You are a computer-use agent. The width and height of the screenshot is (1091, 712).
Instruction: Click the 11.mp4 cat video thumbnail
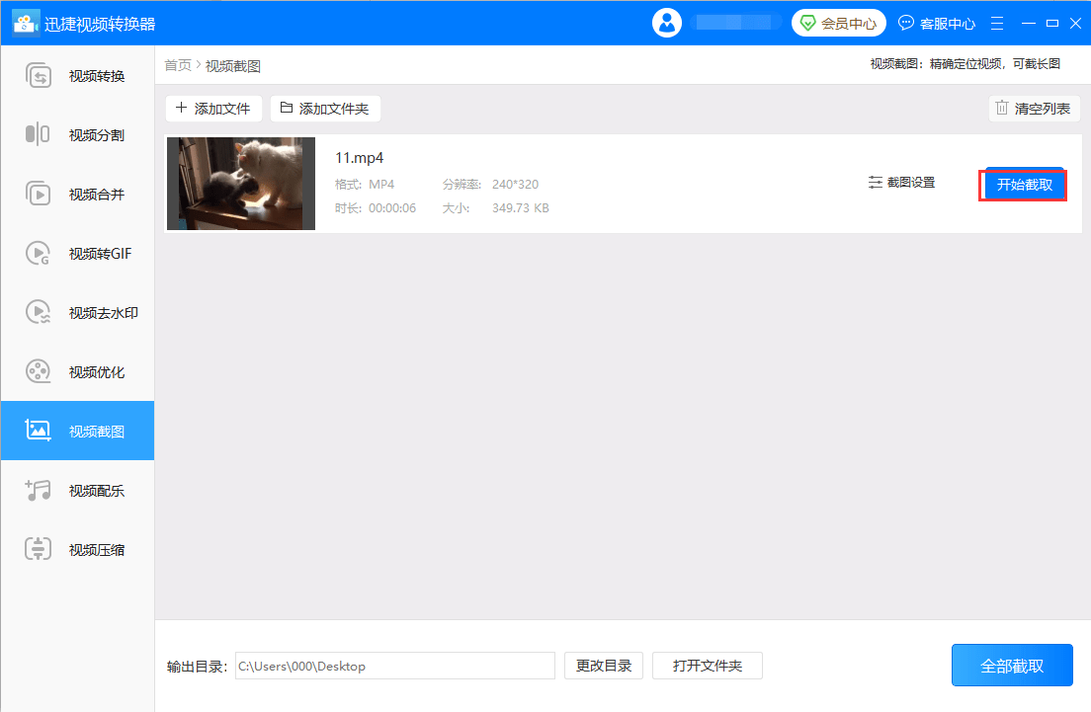(x=241, y=184)
